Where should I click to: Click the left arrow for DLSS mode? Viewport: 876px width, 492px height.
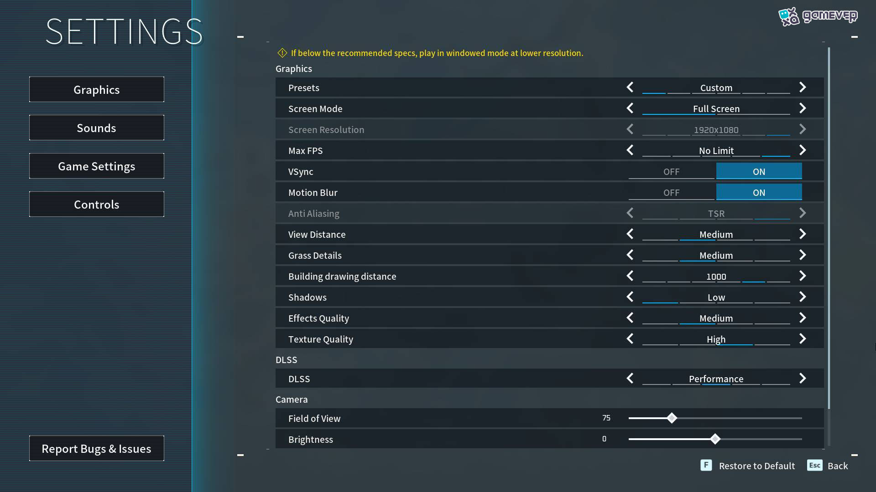(x=630, y=378)
